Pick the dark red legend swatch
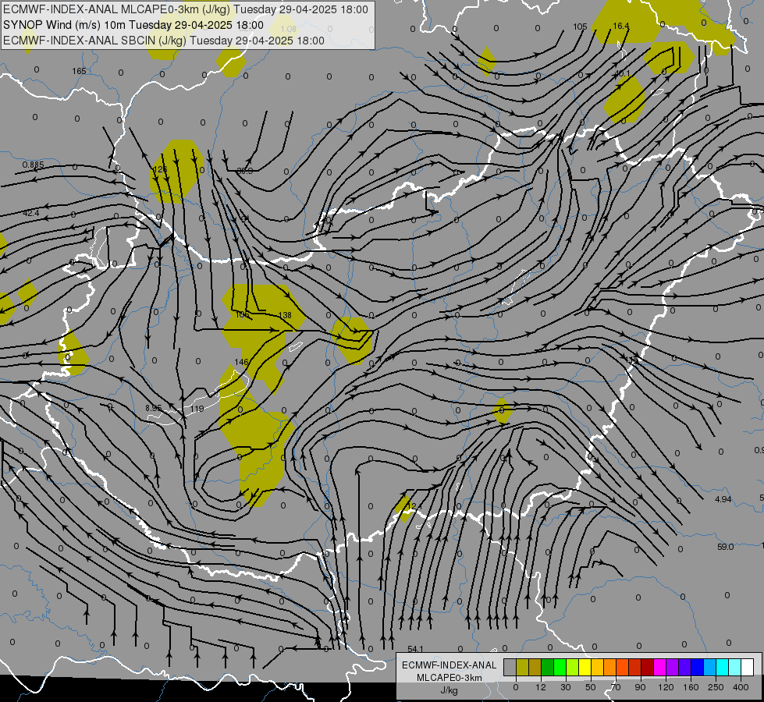 648,667
